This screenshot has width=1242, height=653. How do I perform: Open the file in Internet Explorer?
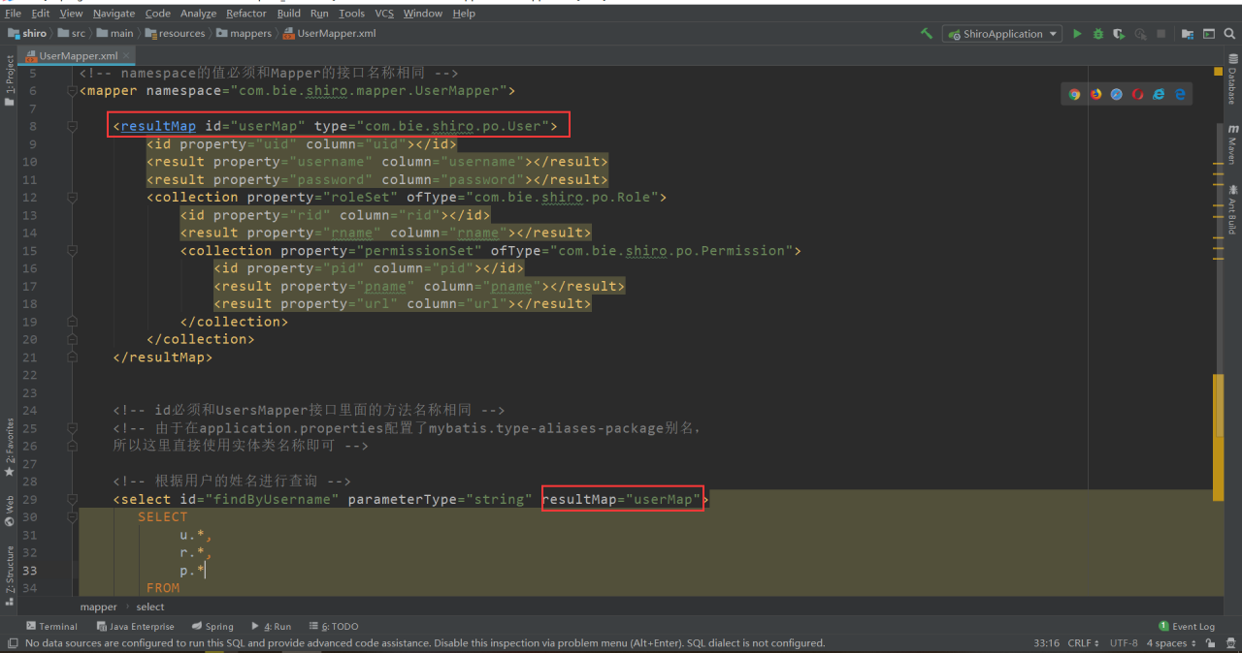(1160, 94)
